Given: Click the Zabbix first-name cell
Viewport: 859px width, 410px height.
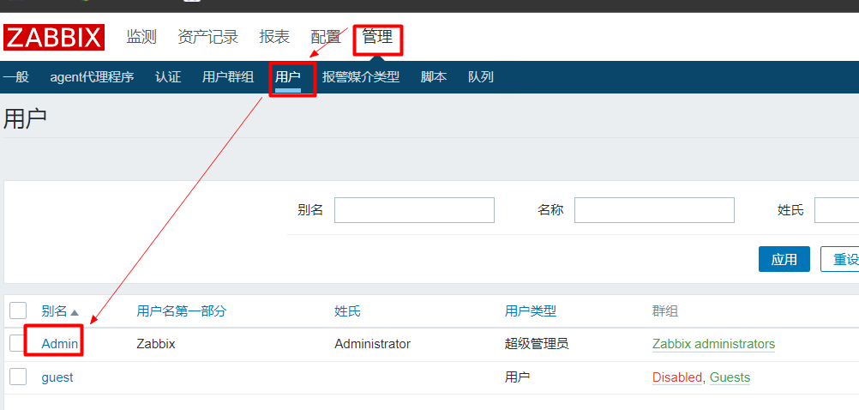Looking at the screenshot, I should [x=155, y=344].
